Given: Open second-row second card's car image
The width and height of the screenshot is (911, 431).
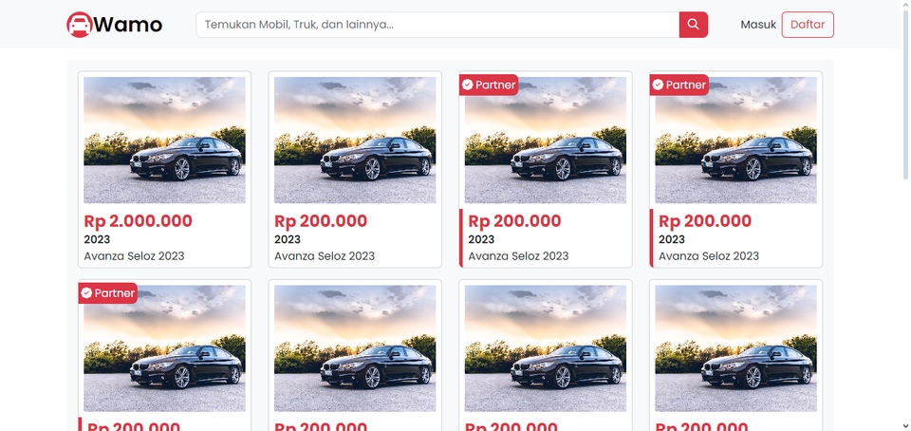Looking at the screenshot, I should click(x=355, y=348).
